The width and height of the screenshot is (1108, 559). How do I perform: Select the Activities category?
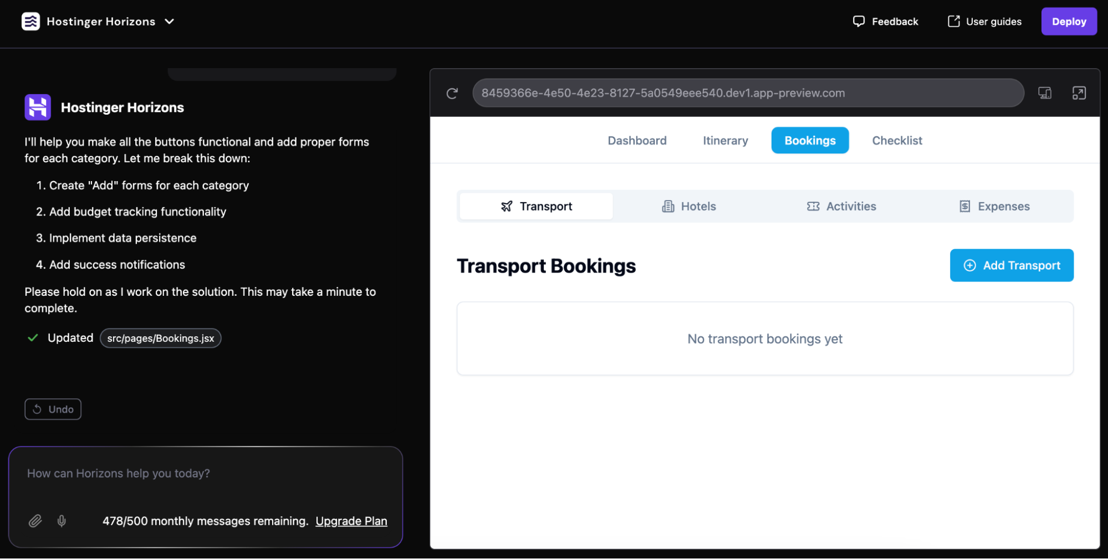841,206
